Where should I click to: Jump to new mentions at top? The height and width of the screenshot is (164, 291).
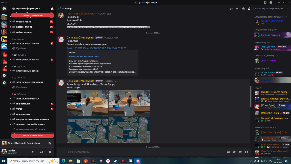click(33, 15)
